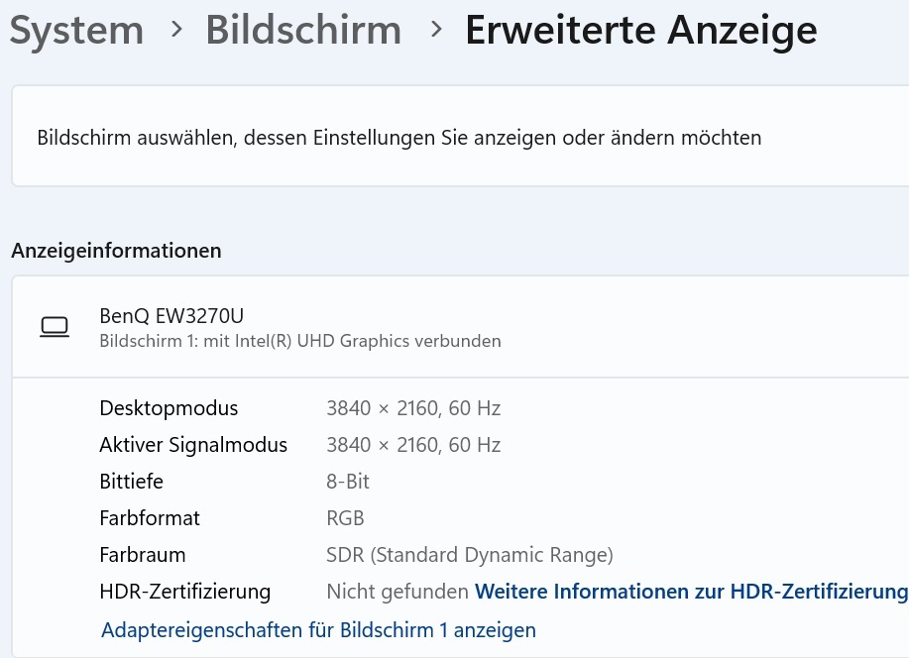This screenshot has height=658, width=909.
Task: Click the Farbraum label
Action: [143, 555]
